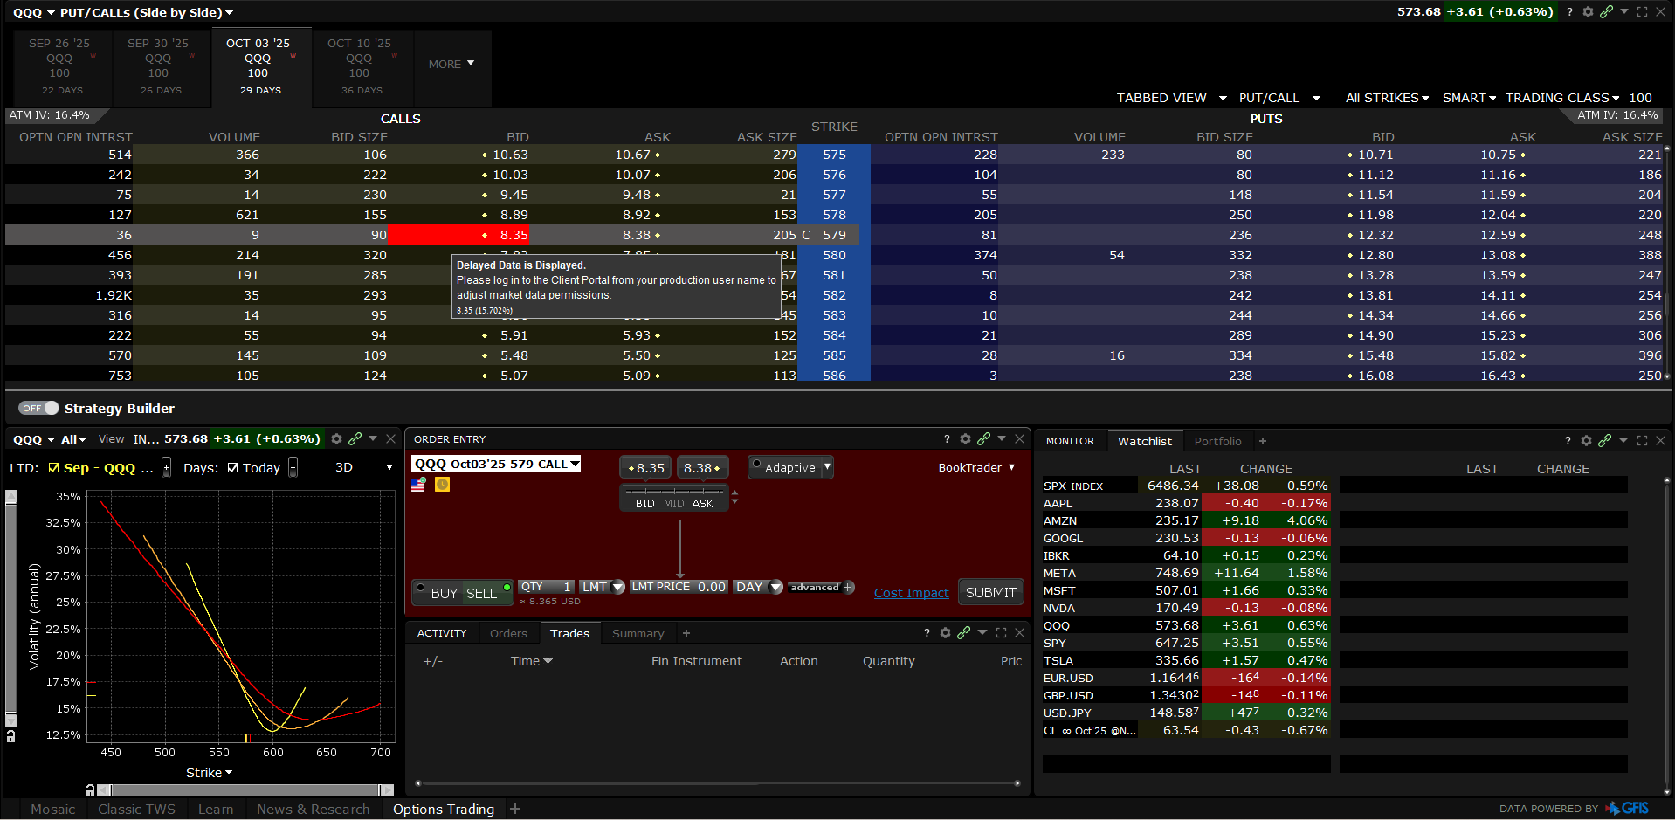Open volatility chart panel settings gear
Viewport: 1675px width, 820px height.
pos(336,438)
